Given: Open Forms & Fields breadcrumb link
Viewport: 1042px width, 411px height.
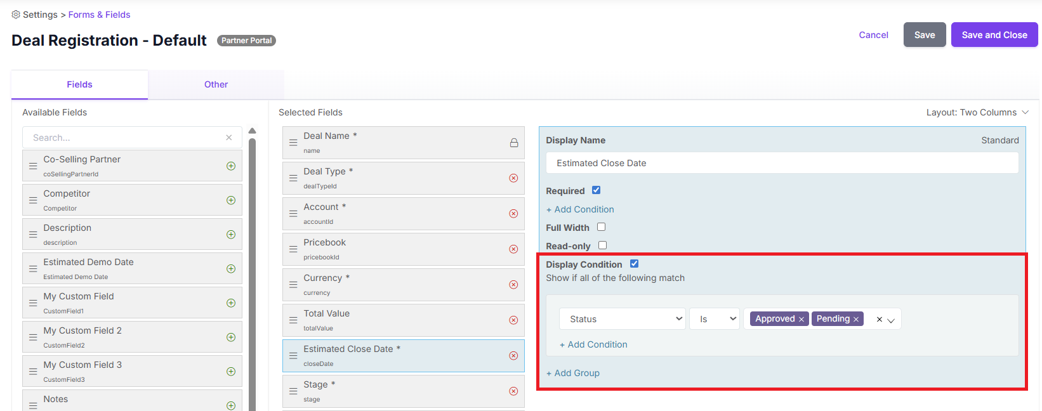Looking at the screenshot, I should [100, 15].
